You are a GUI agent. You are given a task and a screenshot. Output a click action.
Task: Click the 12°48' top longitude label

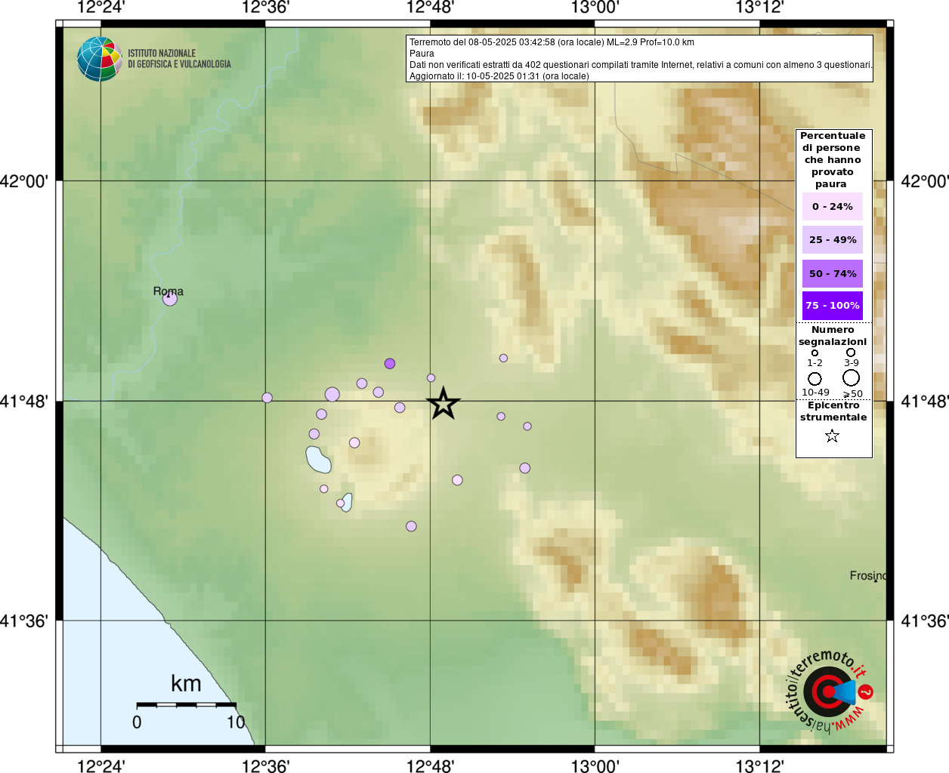click(430, 8)
